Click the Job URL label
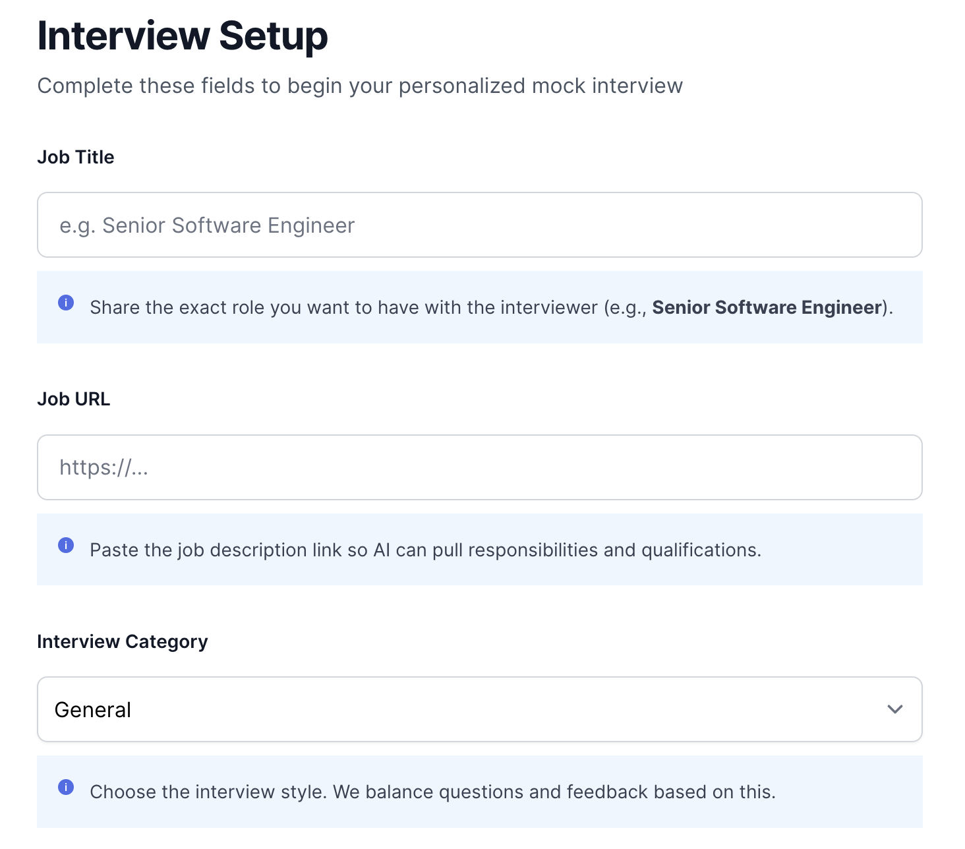The height and width of the screenshot is (849, 965). [73, 398]
